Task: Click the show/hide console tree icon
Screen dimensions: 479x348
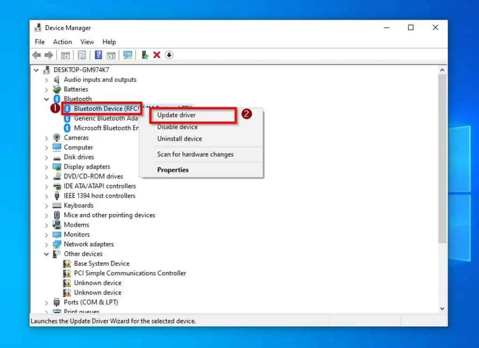Action: click(x=65, y=55)
